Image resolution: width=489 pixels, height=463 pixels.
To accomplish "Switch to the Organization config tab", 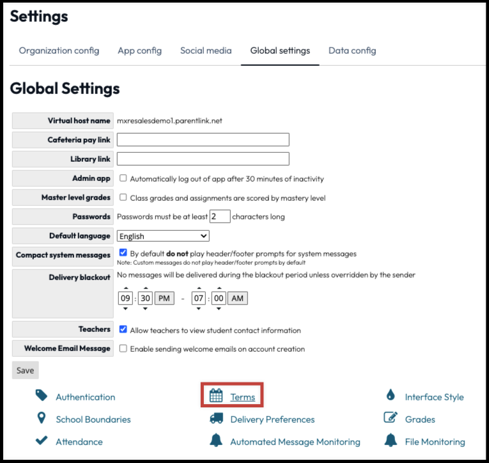I will point(59,51).
